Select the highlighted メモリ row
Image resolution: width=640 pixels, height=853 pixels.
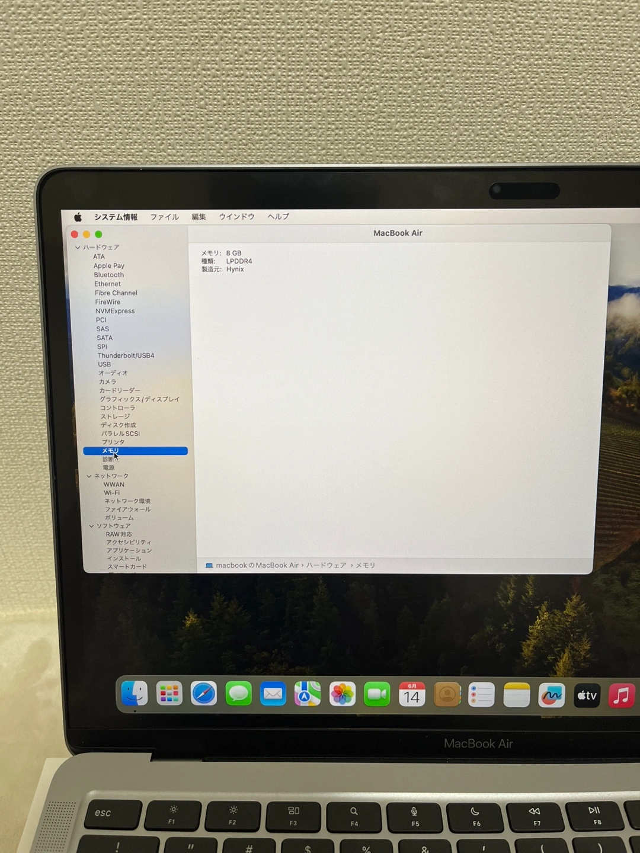(x=135, y=451)
